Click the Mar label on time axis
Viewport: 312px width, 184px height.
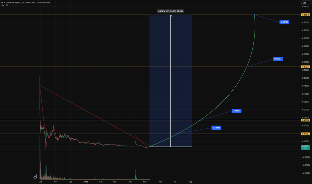(x=114, y=182)
